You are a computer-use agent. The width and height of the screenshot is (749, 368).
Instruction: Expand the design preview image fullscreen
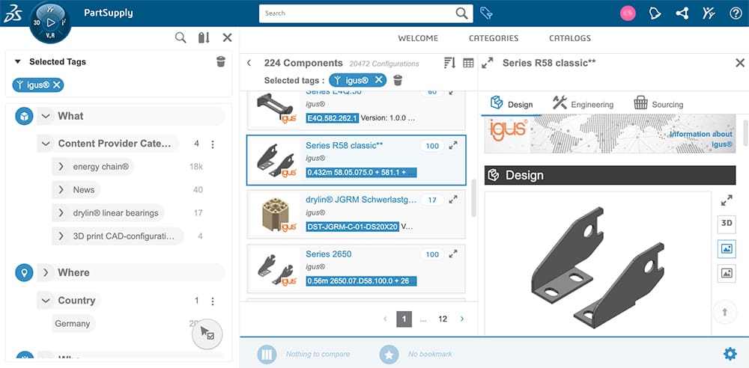click(727, 200)
